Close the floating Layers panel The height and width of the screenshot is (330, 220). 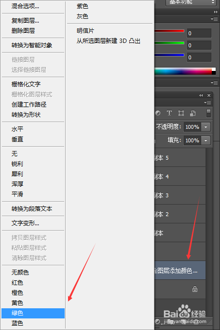click(209, 96)
